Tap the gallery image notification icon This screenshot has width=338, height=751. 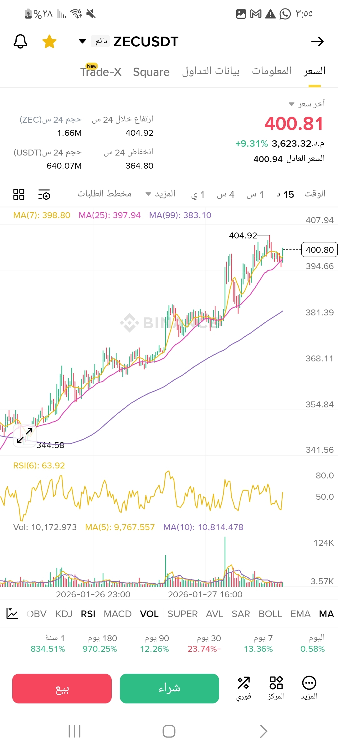point(241,14)
